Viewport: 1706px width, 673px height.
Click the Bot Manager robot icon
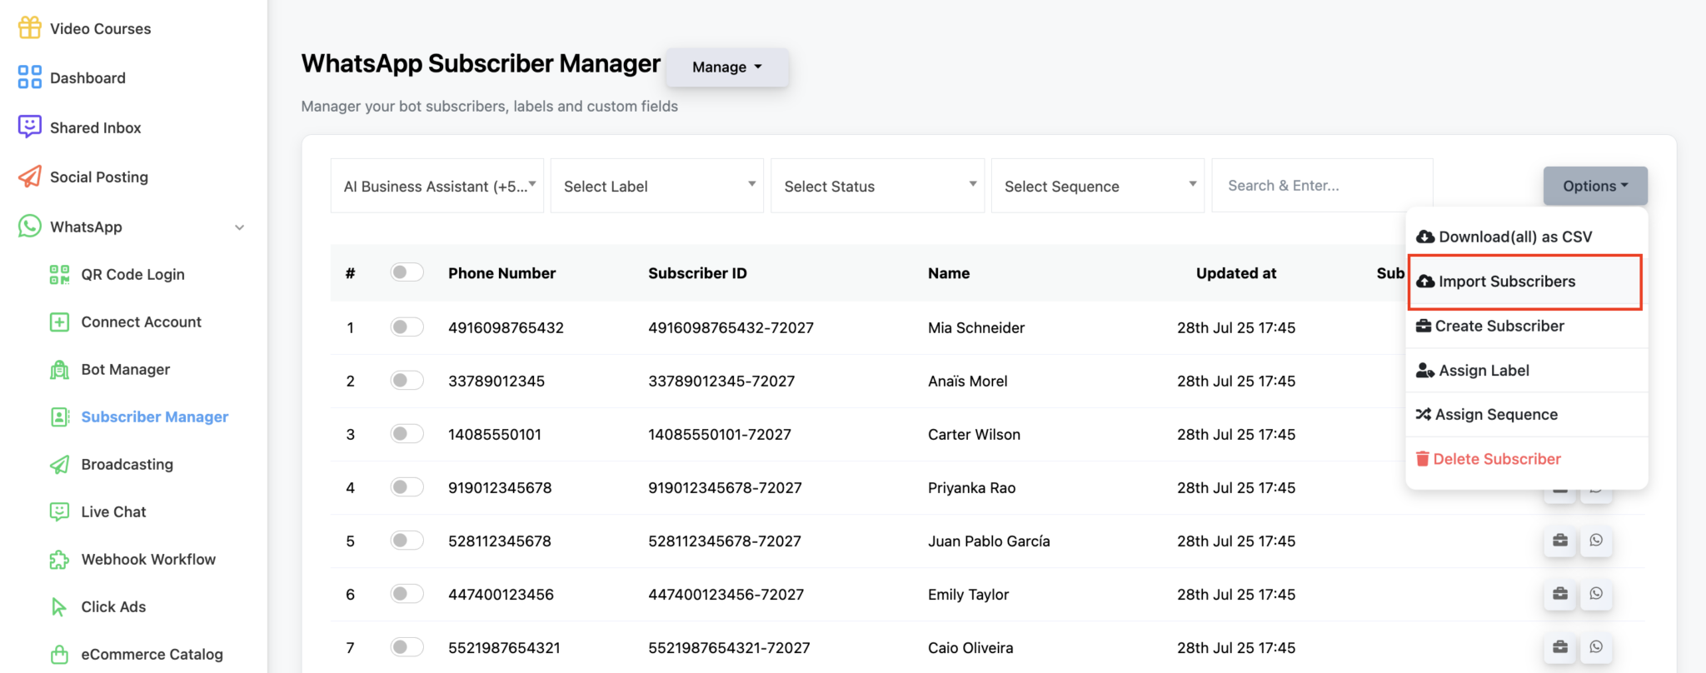tap(59, 369)
